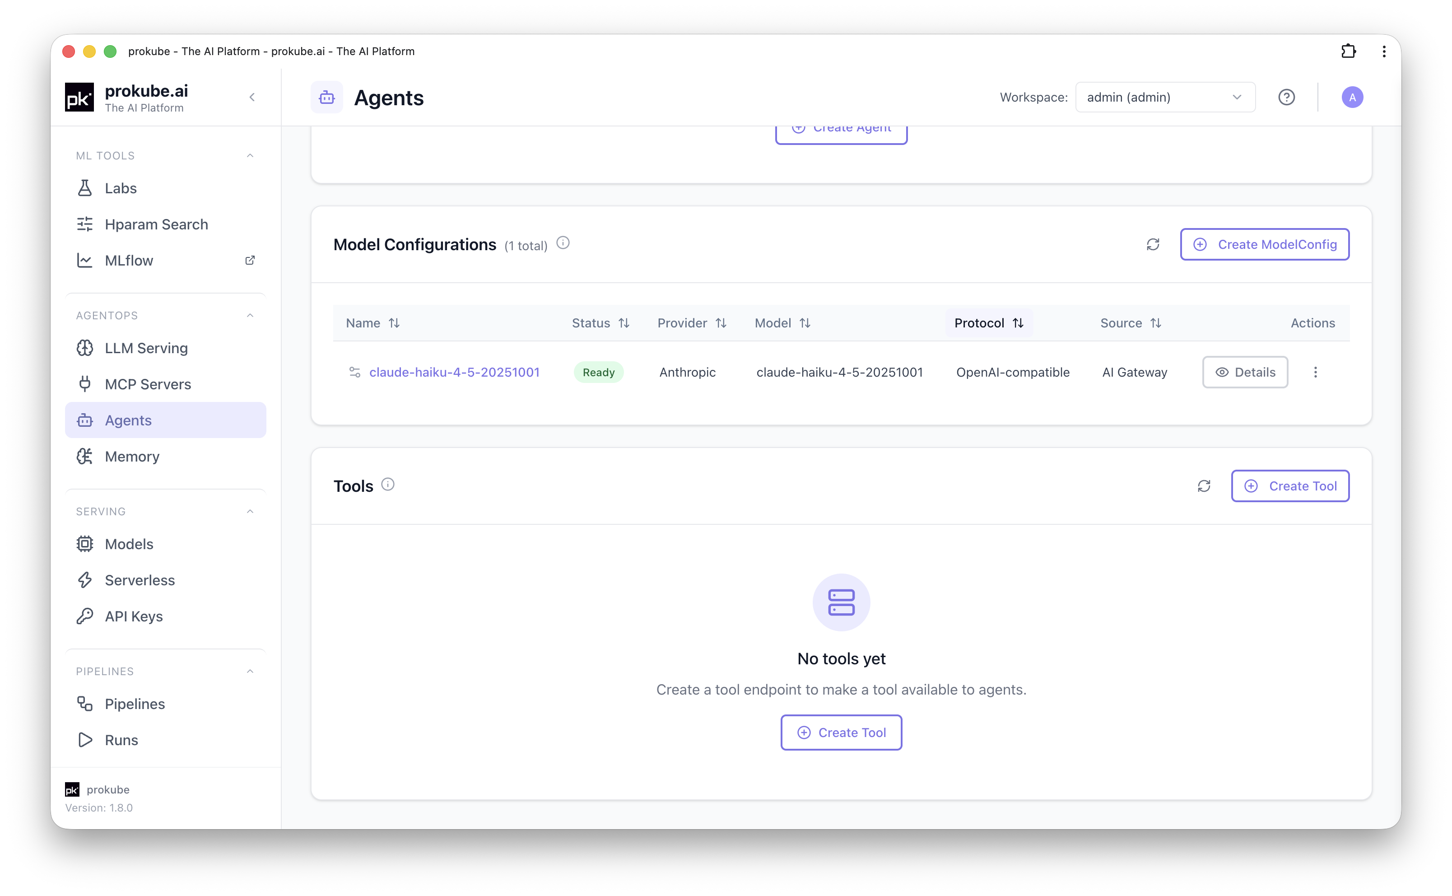Navigate to MCP Servers
This screenshot has width=1452, height=896.
click(165, 384)
